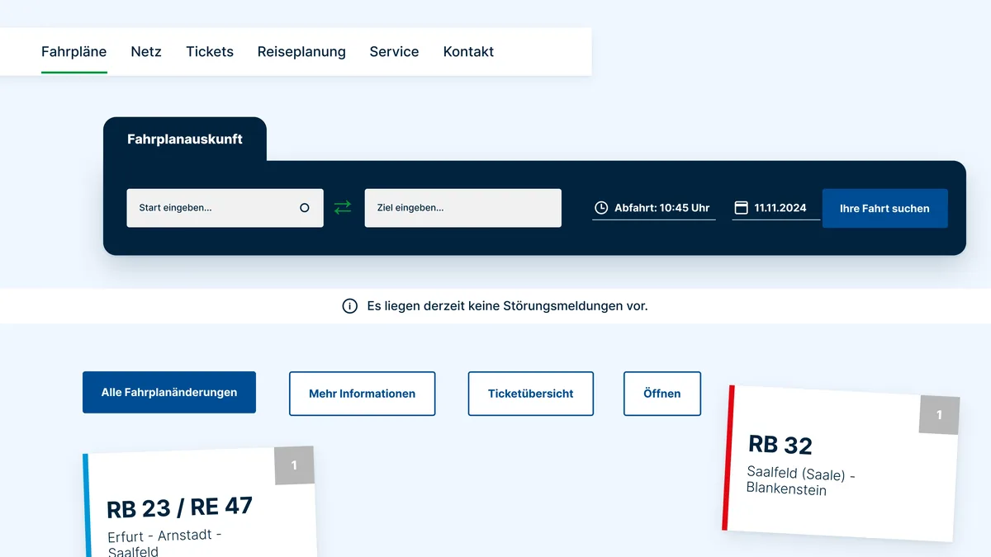Click the Ziel eingeben input field
Image resolution: width=991 pixels, height=557 pixels.
[462, 208]
